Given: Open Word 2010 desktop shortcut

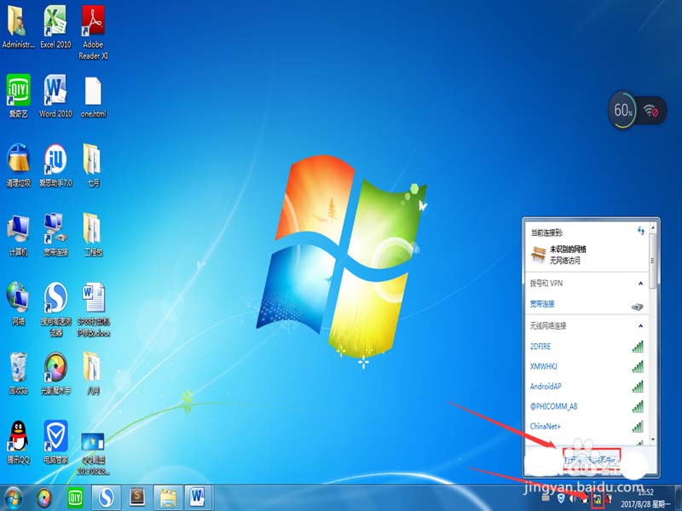Looking at the screenshot, I should [x=55, y=96].
